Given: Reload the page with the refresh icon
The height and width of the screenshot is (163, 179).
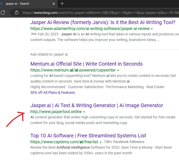Looking at the screenshot, I should pyautogui.click(x=3, y=13).
